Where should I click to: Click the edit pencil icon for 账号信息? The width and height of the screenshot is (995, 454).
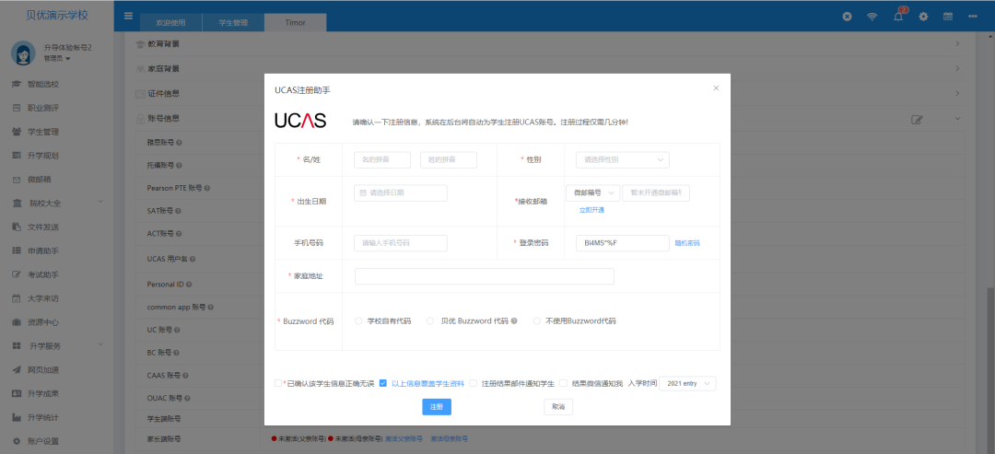[917, 119]
